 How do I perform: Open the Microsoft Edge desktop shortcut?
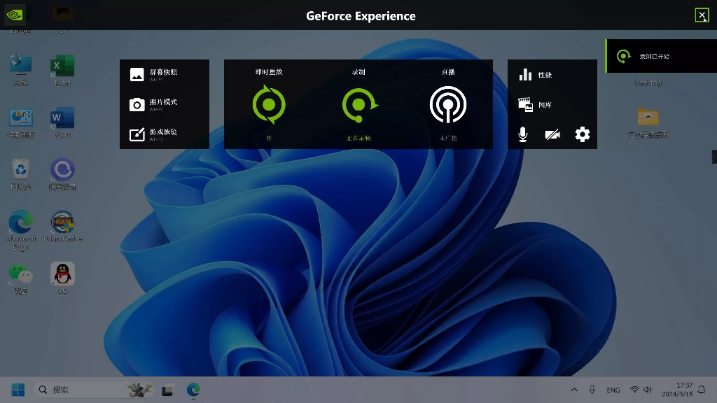tap(20, 230)
